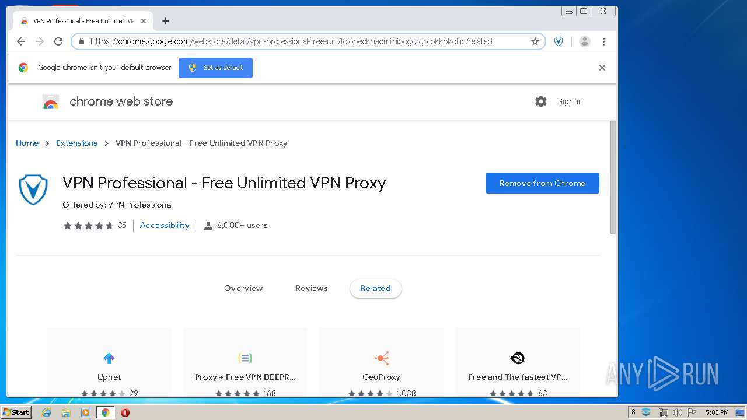Image resolution: width=747 pixels, height=420 pixels.
Task: Sign in to the Chrome Web Store
Action: point(570,101)
